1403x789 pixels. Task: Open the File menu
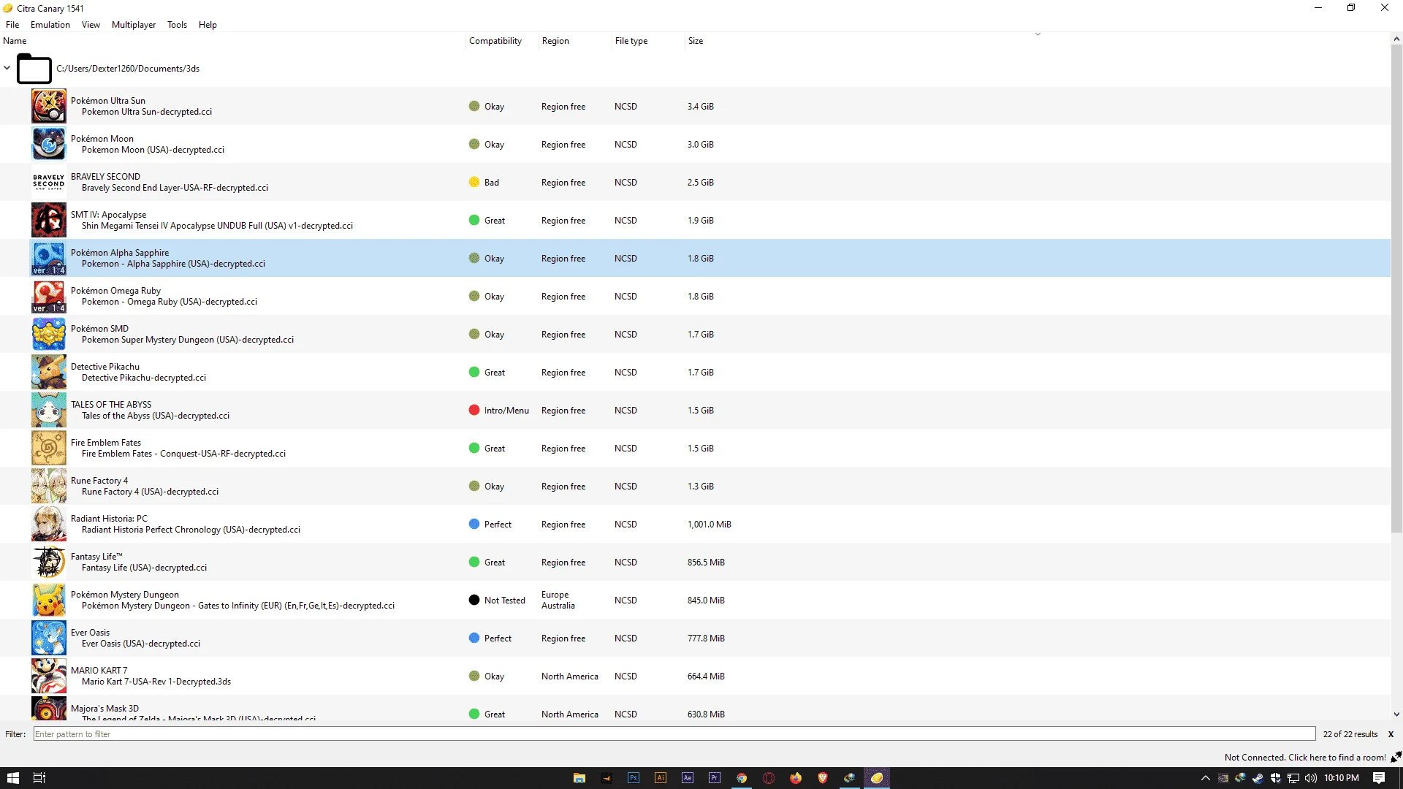pos(12,24)
